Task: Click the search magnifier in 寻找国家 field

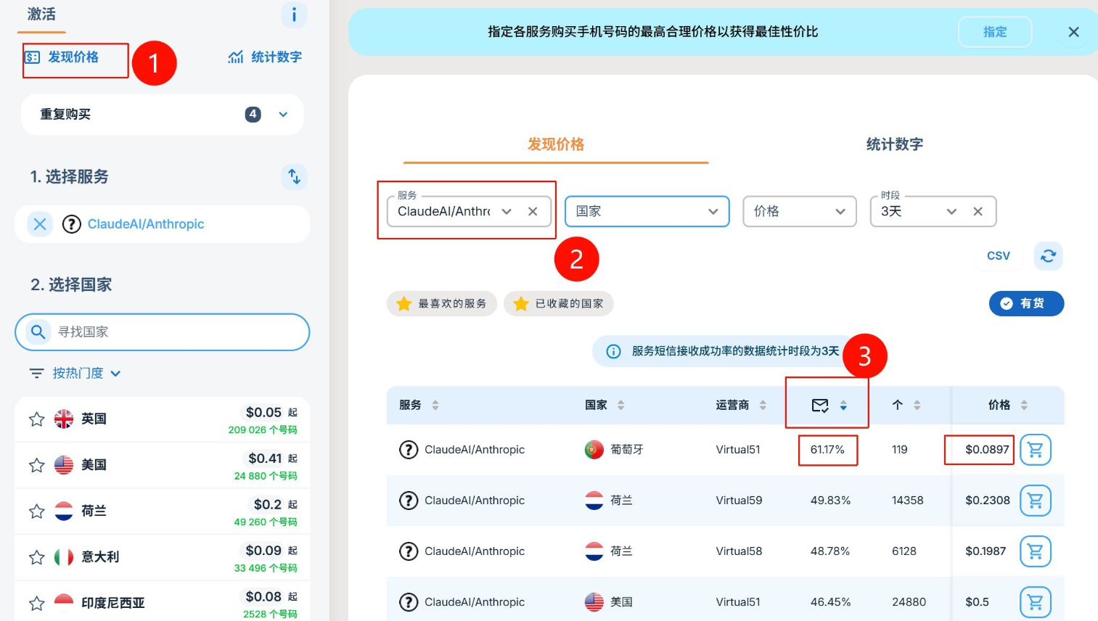Action: [x=38, y=332]
